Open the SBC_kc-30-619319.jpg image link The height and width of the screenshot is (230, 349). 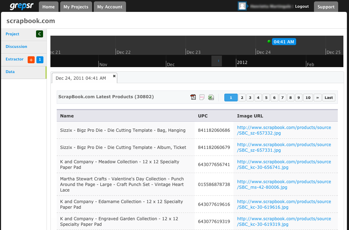[x=284, y=221]
